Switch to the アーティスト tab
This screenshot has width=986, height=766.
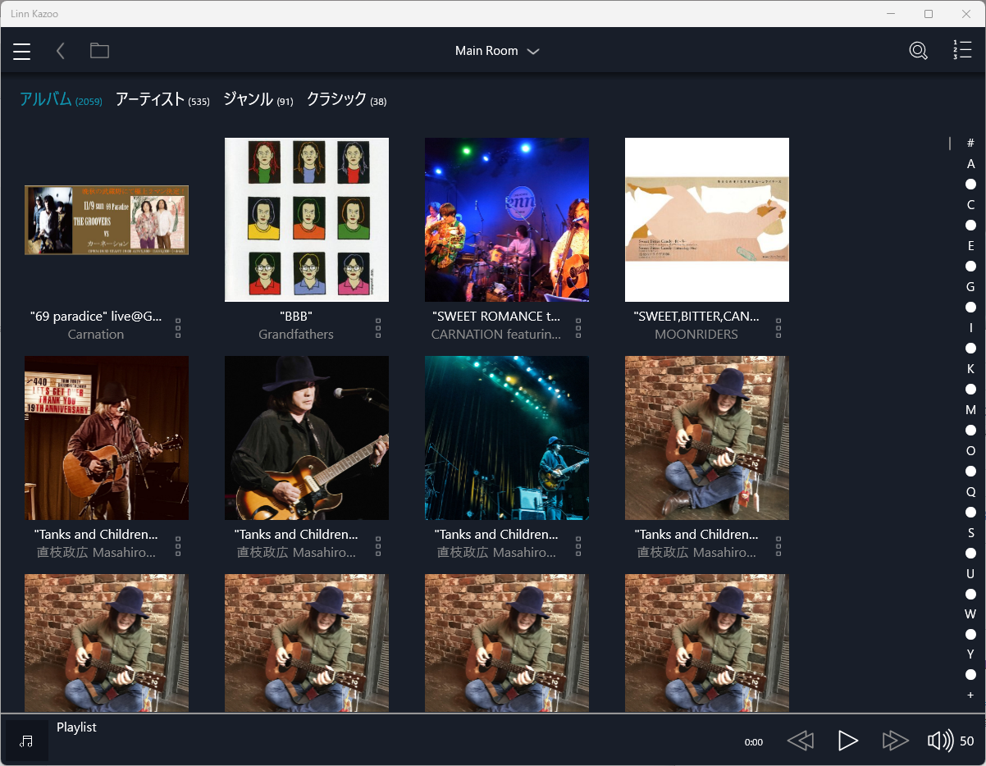pyautogui.click(x=162, y=99)
